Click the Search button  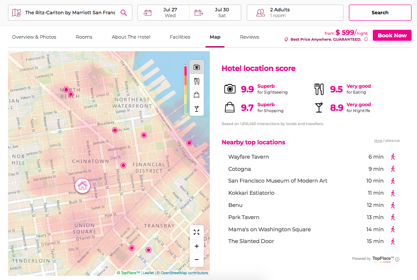(x=380, y=13)
